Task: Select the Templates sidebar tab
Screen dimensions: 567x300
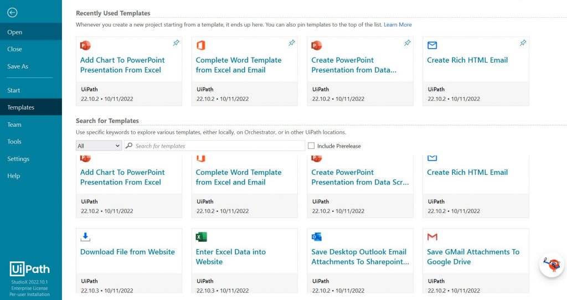Action: pyautogui.click(x=31, y=107)
